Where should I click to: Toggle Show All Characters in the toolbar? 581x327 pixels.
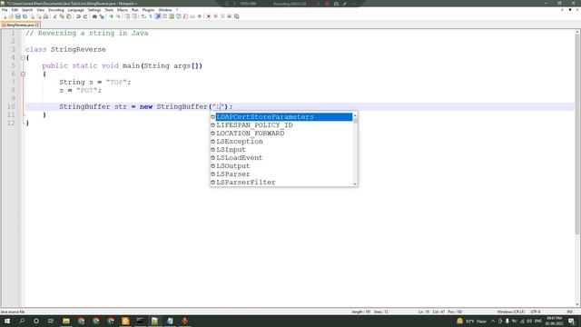coord(151,16)
